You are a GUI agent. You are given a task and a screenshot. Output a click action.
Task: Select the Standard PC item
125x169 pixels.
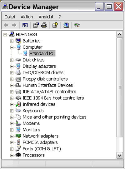coord(42,53)
